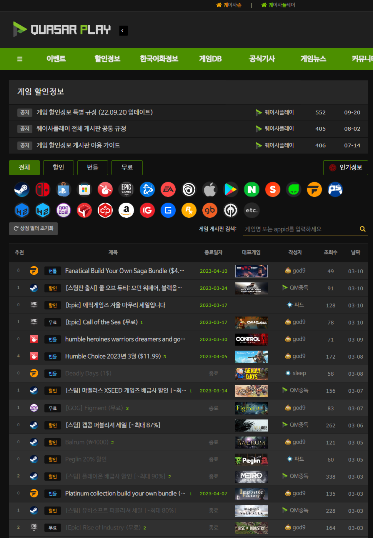Filter by Battle.net store icon
Screen dimensions: 373x538
coord(147,189)
